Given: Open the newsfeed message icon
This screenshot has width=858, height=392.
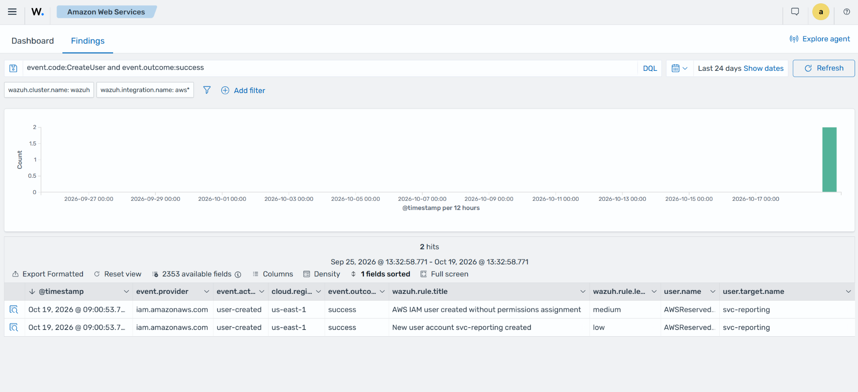Looking at the screenshot, I should [795, 12].
